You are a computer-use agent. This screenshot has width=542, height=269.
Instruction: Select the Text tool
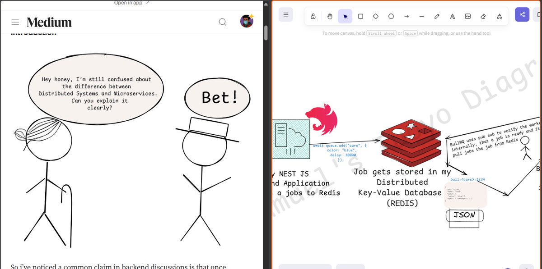coord(452,16)
